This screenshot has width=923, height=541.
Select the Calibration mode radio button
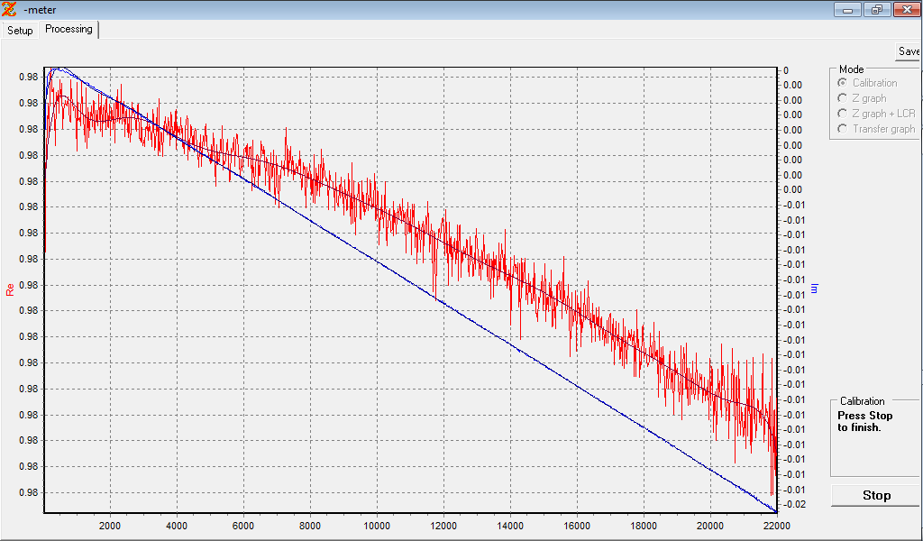tap(843, 83)
